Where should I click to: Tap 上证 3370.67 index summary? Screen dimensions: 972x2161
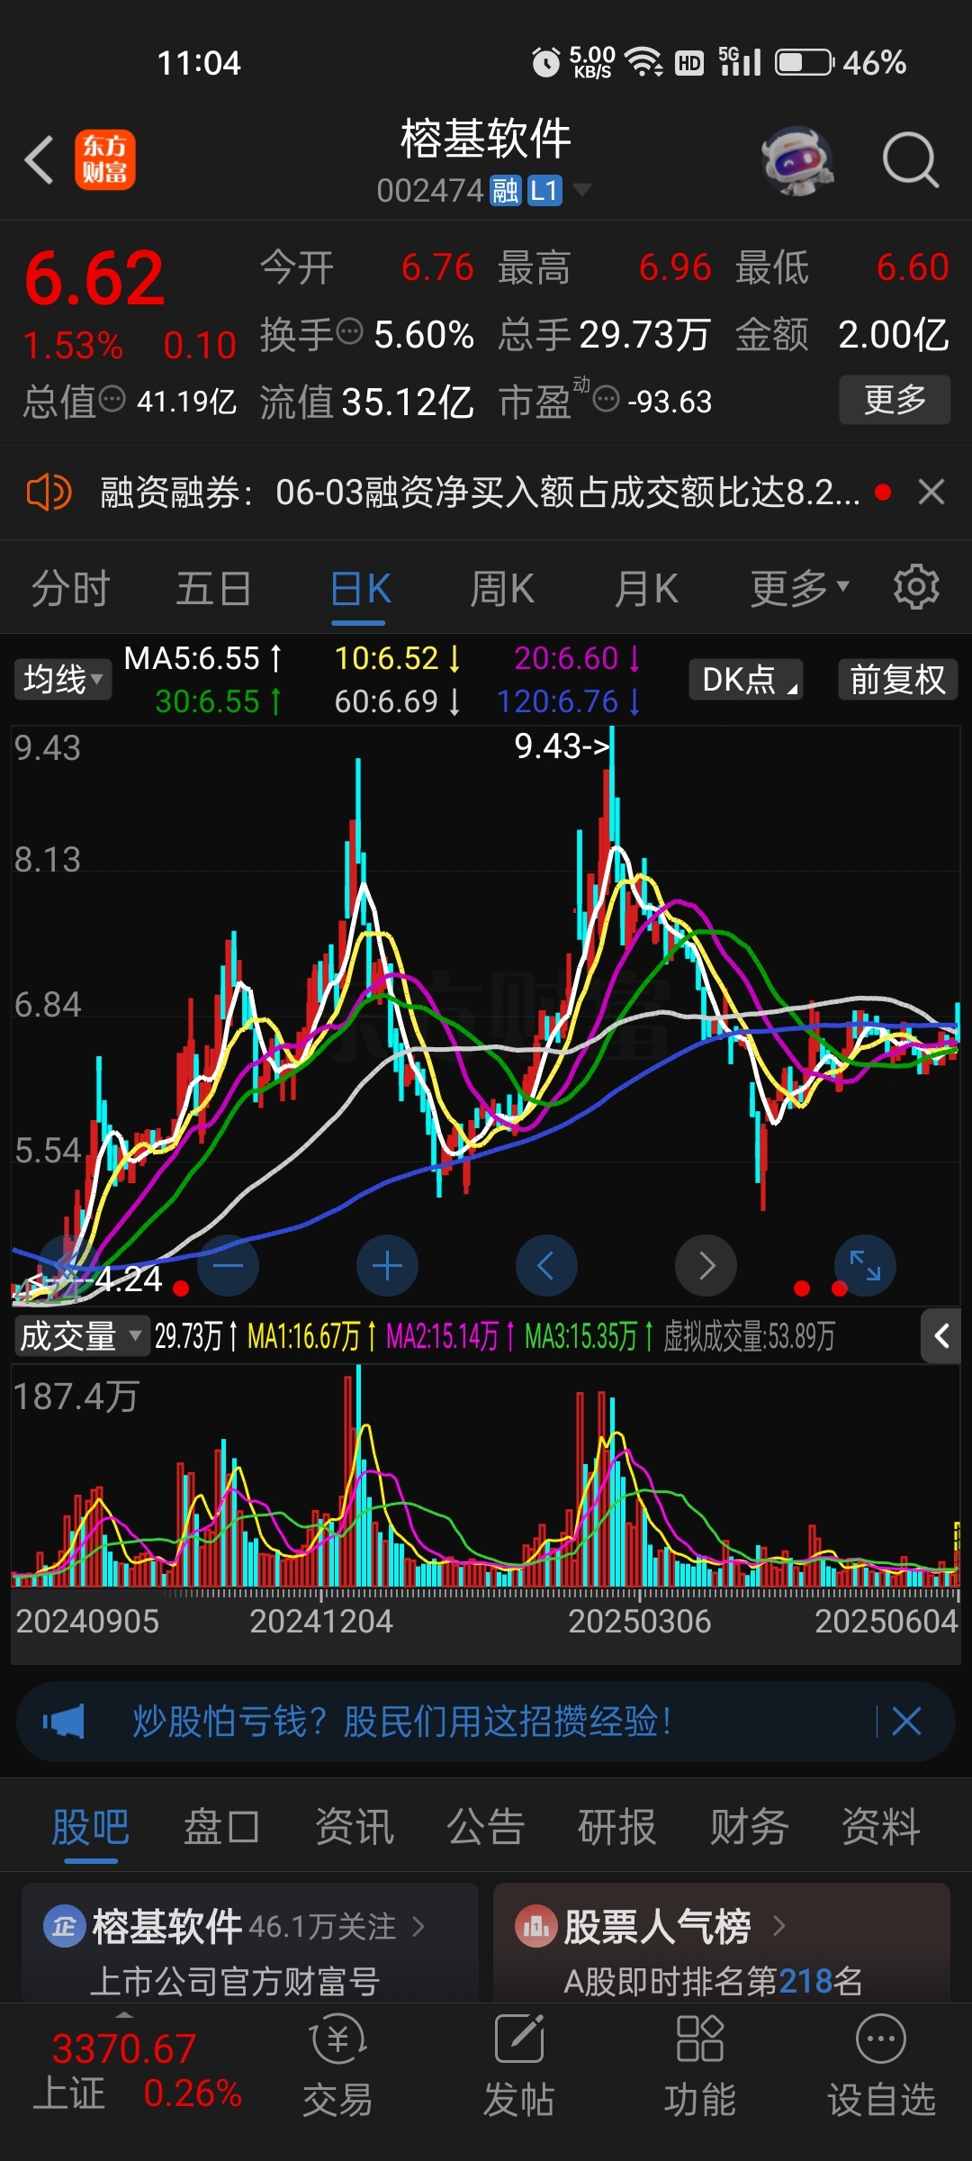[137, 2071]
